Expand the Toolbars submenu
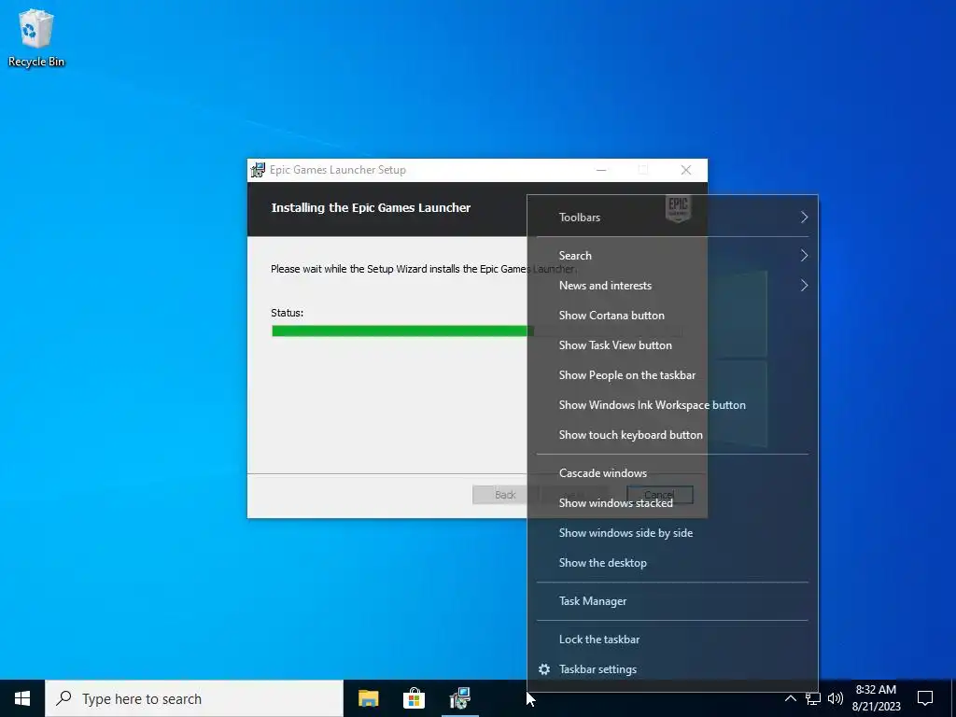The width and height of the screenshot is (956, 717). pyautogui.click(x=672, y=217)
